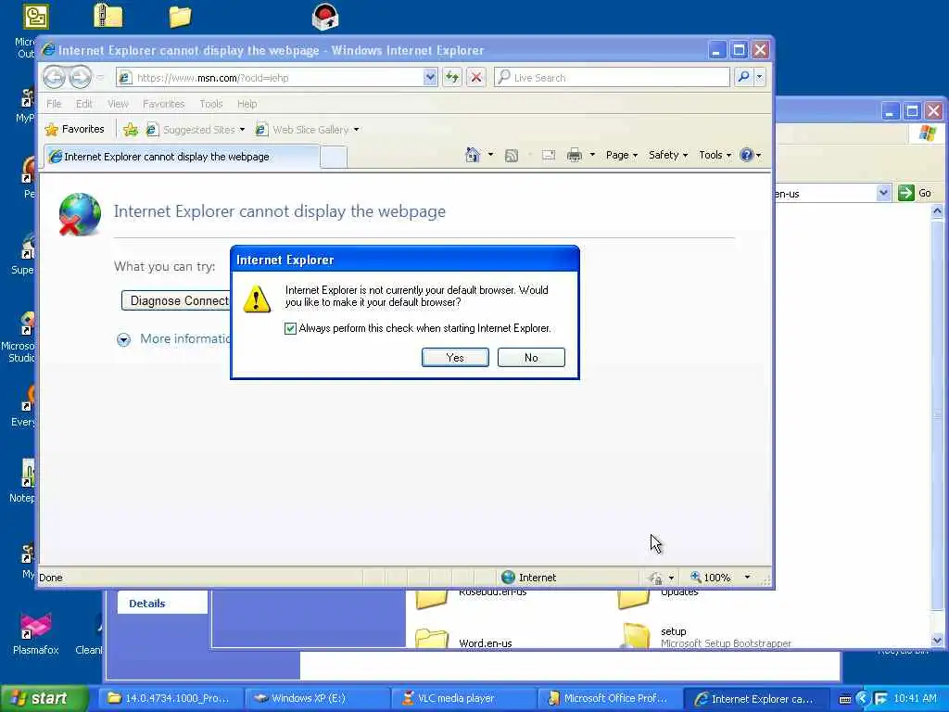Select the zipped folder desktop icon
949x712 pixels.
(108, 16)
